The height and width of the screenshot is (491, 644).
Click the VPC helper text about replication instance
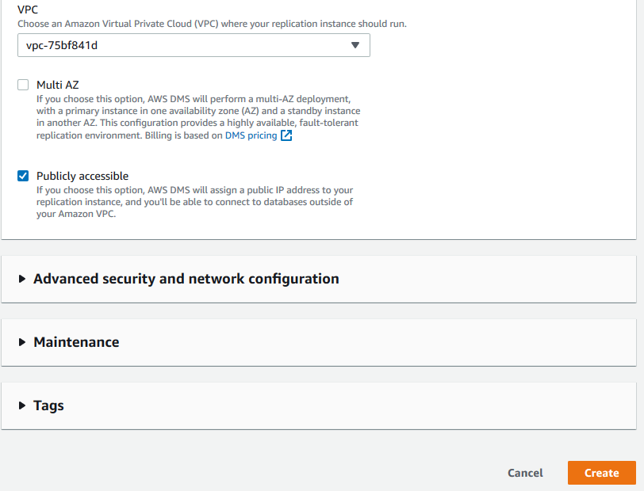point(212,24)
